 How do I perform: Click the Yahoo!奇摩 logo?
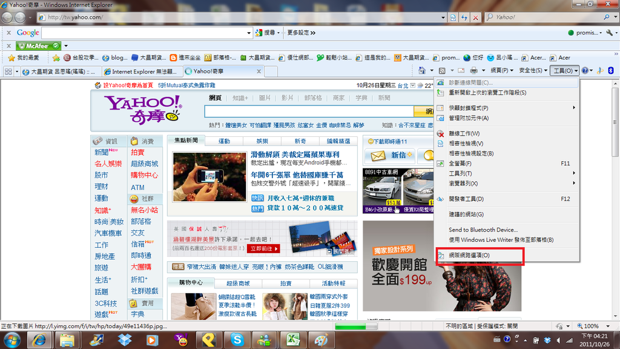(143, 110)
